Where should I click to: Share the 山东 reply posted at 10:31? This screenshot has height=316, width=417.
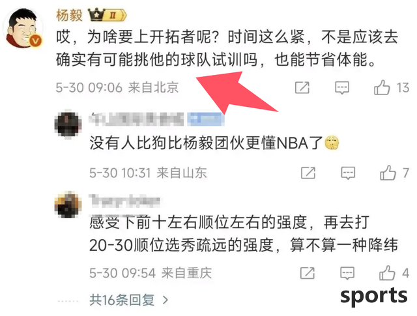click(308, 173)
